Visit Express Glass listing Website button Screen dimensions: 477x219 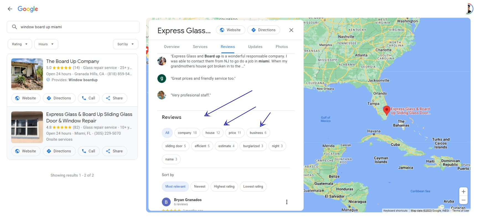26,151
